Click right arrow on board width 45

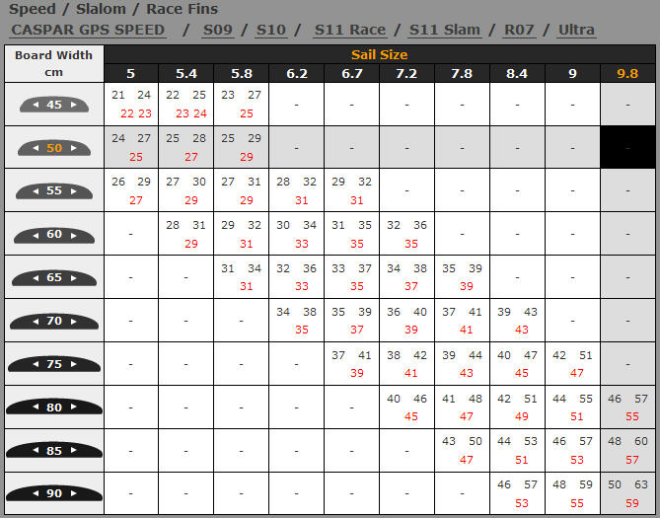click(74, 105)
